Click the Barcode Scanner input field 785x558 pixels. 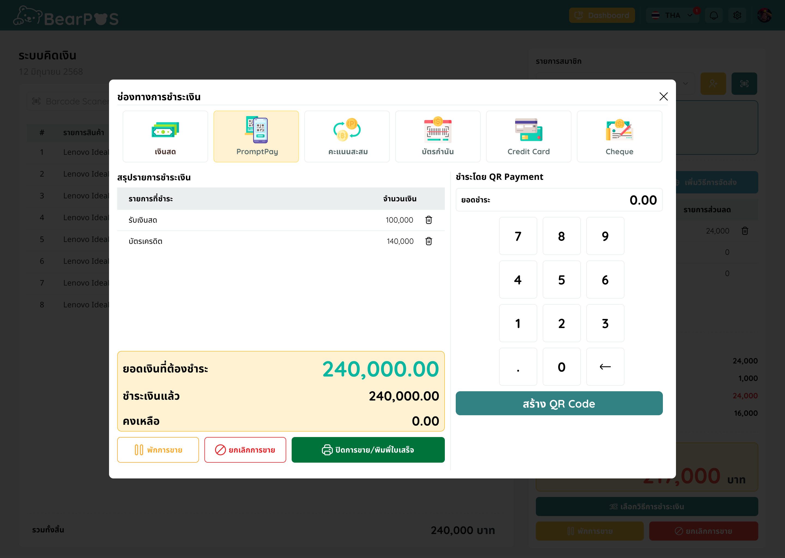[x=69, y=101]
